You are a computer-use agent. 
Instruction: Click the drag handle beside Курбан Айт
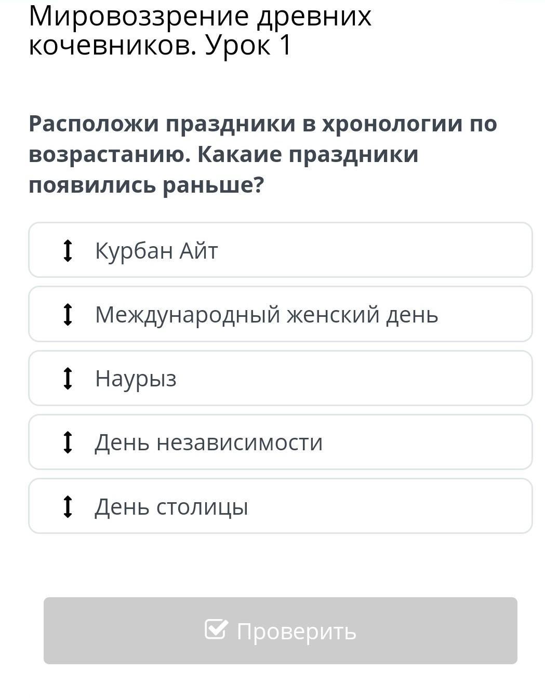click(x=68, y=250)
